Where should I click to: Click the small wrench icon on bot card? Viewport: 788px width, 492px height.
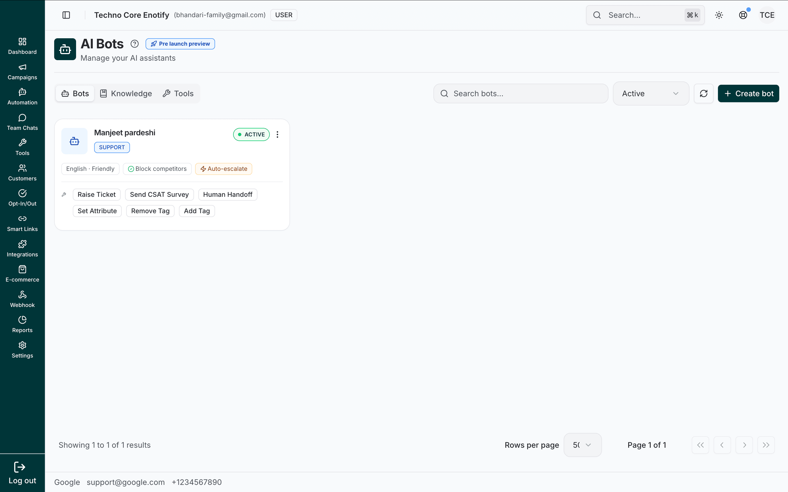click(64, 195)
